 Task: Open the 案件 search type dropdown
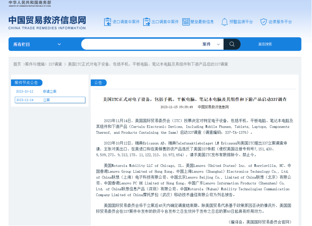point(210,44)
